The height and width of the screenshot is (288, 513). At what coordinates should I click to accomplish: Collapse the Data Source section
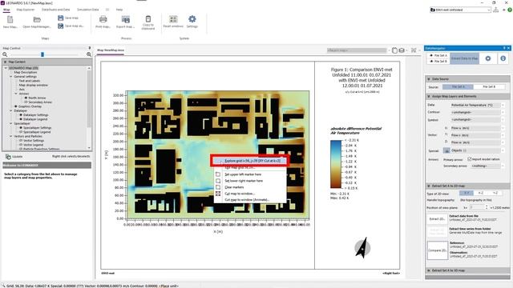point(429,79)
